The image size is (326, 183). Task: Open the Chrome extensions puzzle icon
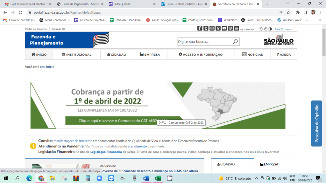point(298,12)
